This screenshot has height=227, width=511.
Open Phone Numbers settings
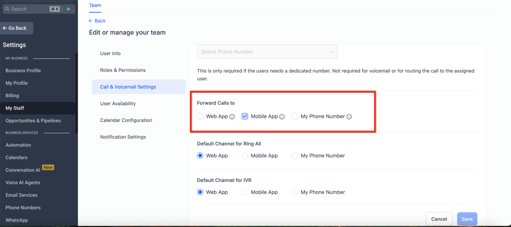(23, 208)
